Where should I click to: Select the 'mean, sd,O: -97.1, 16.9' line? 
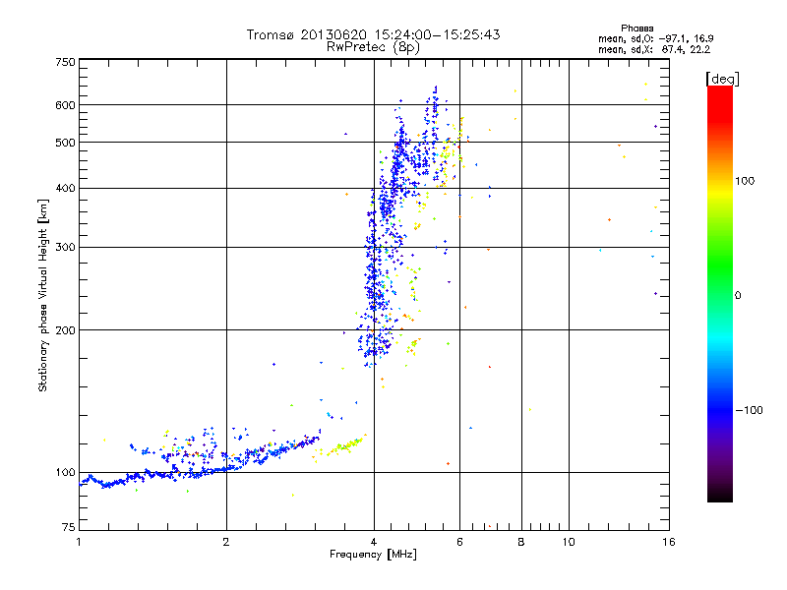(x=656, y=38)
